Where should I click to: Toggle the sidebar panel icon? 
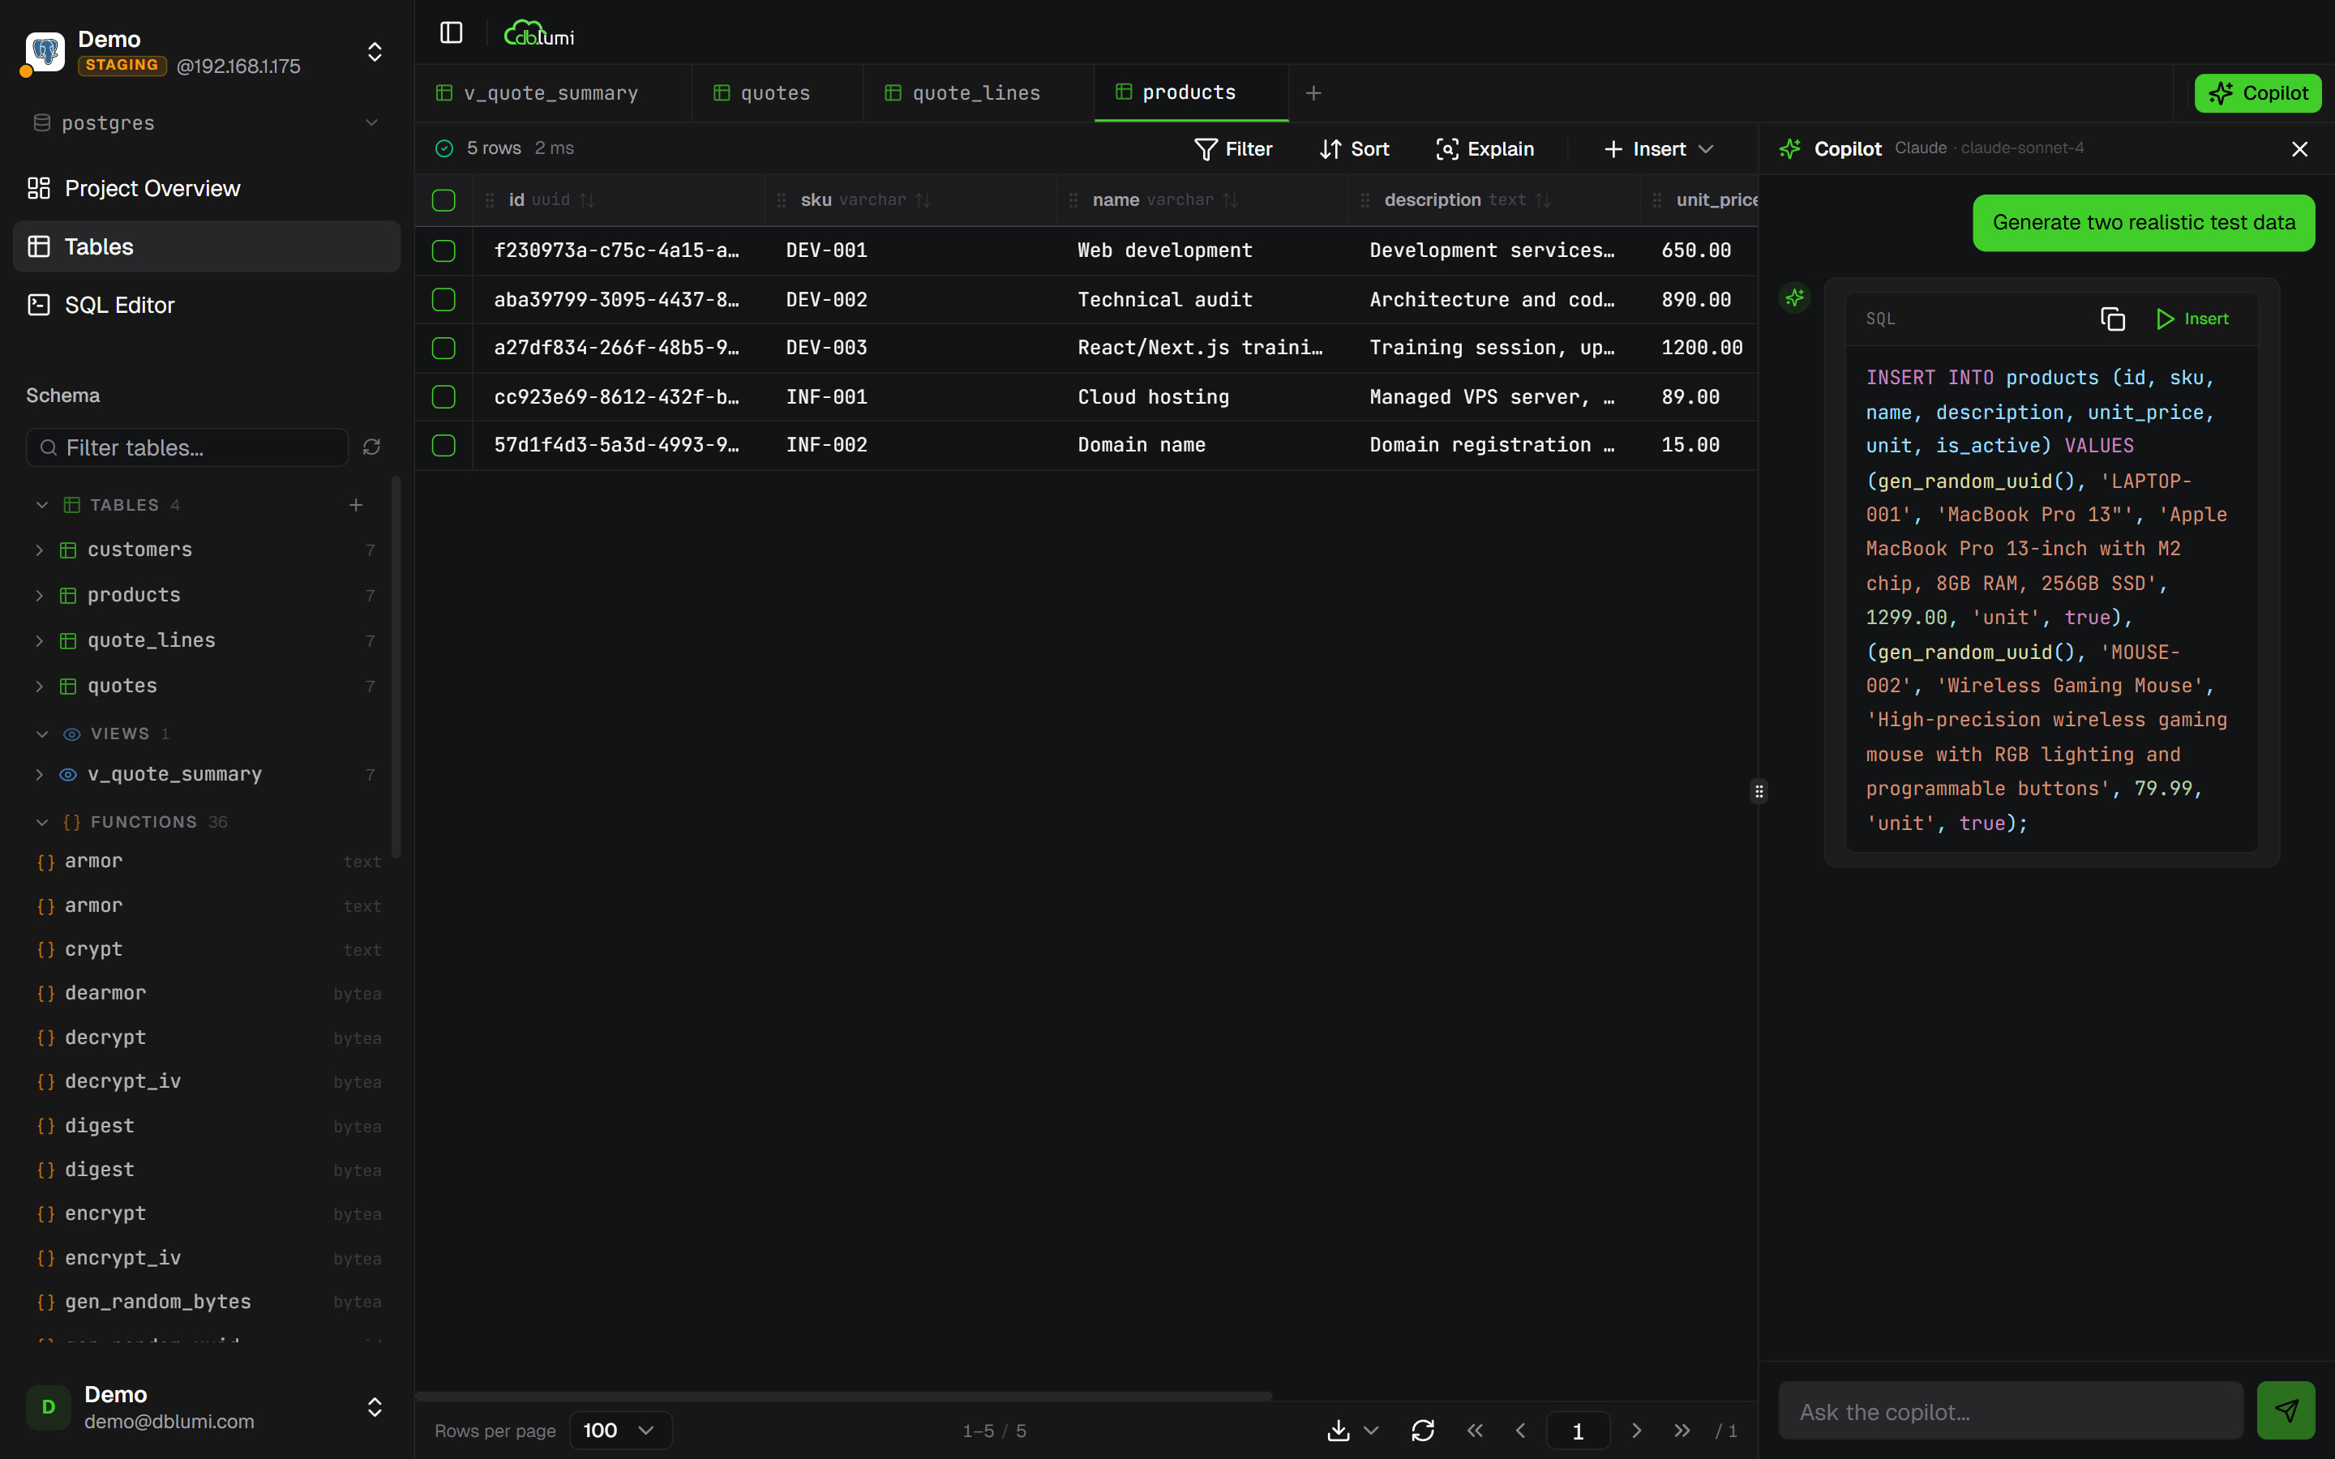click(x=451, y=32)
